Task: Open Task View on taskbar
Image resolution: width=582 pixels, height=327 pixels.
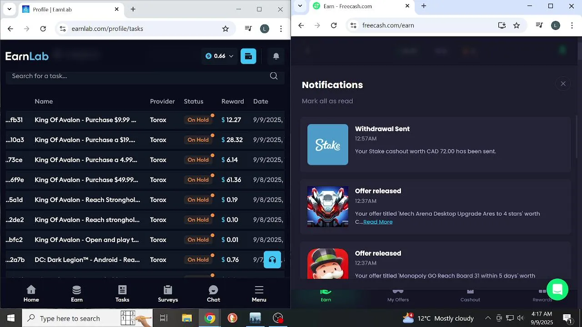Action: point(164,318)
